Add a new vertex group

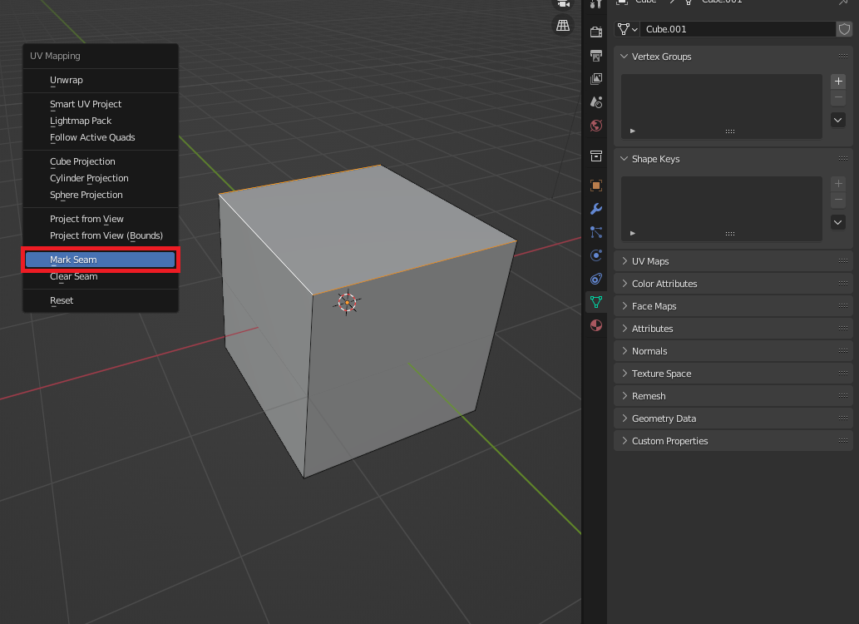pyautogui.click(x=838, y=82)
